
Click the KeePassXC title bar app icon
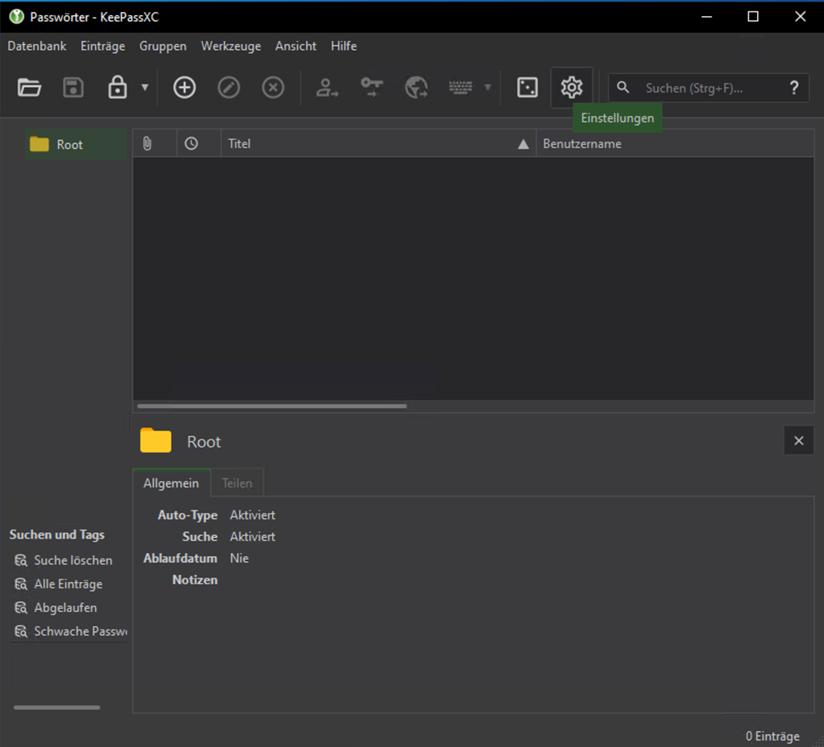click(17, 17)
